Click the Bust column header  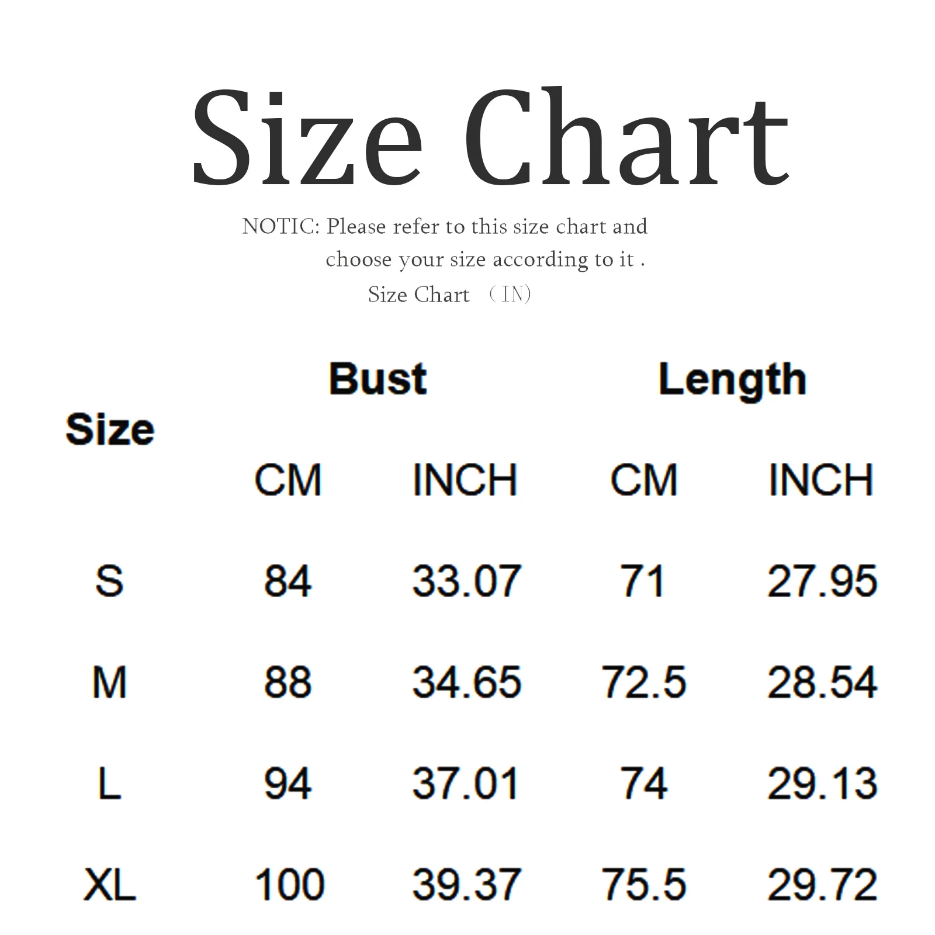pyautogui.click(x=378, y=379)
